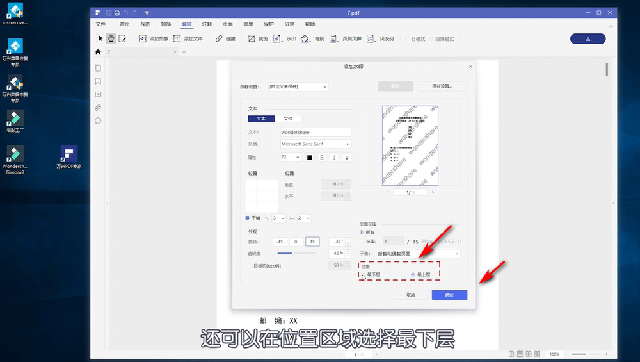Add a new tab with the plus icon
The width and height of the screenshot is (640, 362).
coord(184,52)
